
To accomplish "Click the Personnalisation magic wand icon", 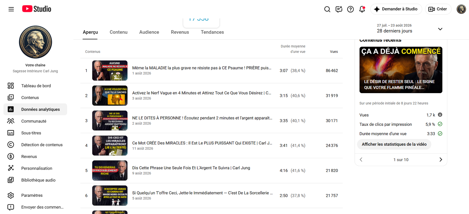I will (11, 168).
